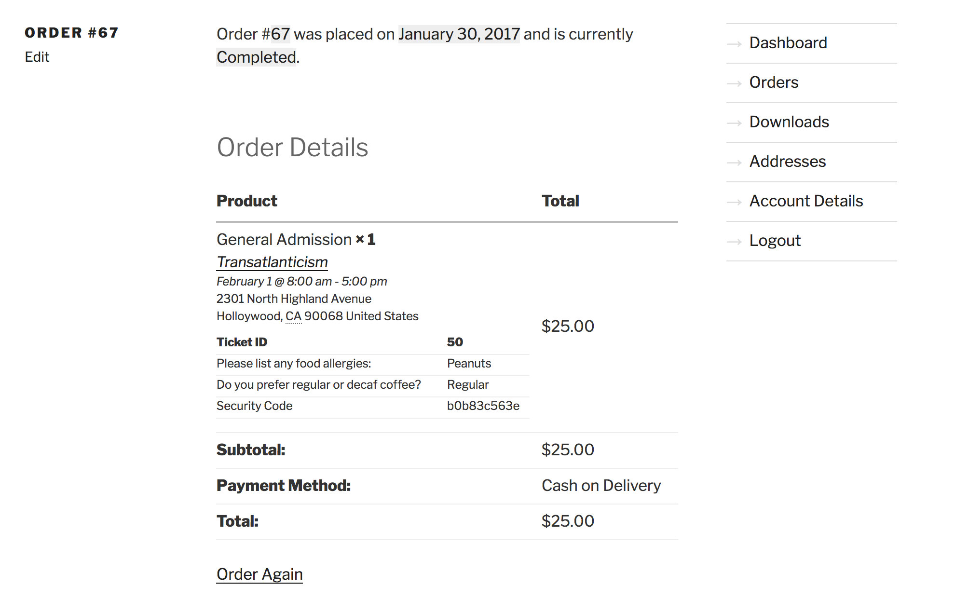Viewport: 955px width, 600px height.
Task: Click the arrow icon beside Addresses
Action: [734, 163]
